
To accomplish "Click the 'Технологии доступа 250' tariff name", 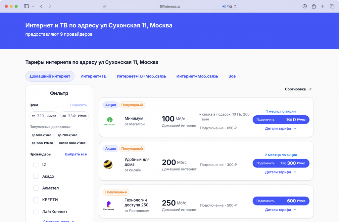I will pos(136,203).
